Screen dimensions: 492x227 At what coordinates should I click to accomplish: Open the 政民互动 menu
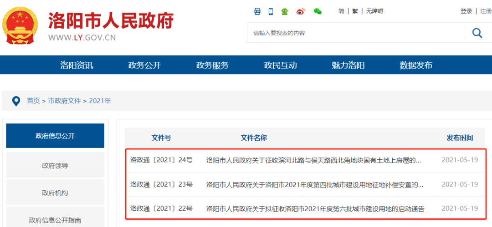pos(281,65)
